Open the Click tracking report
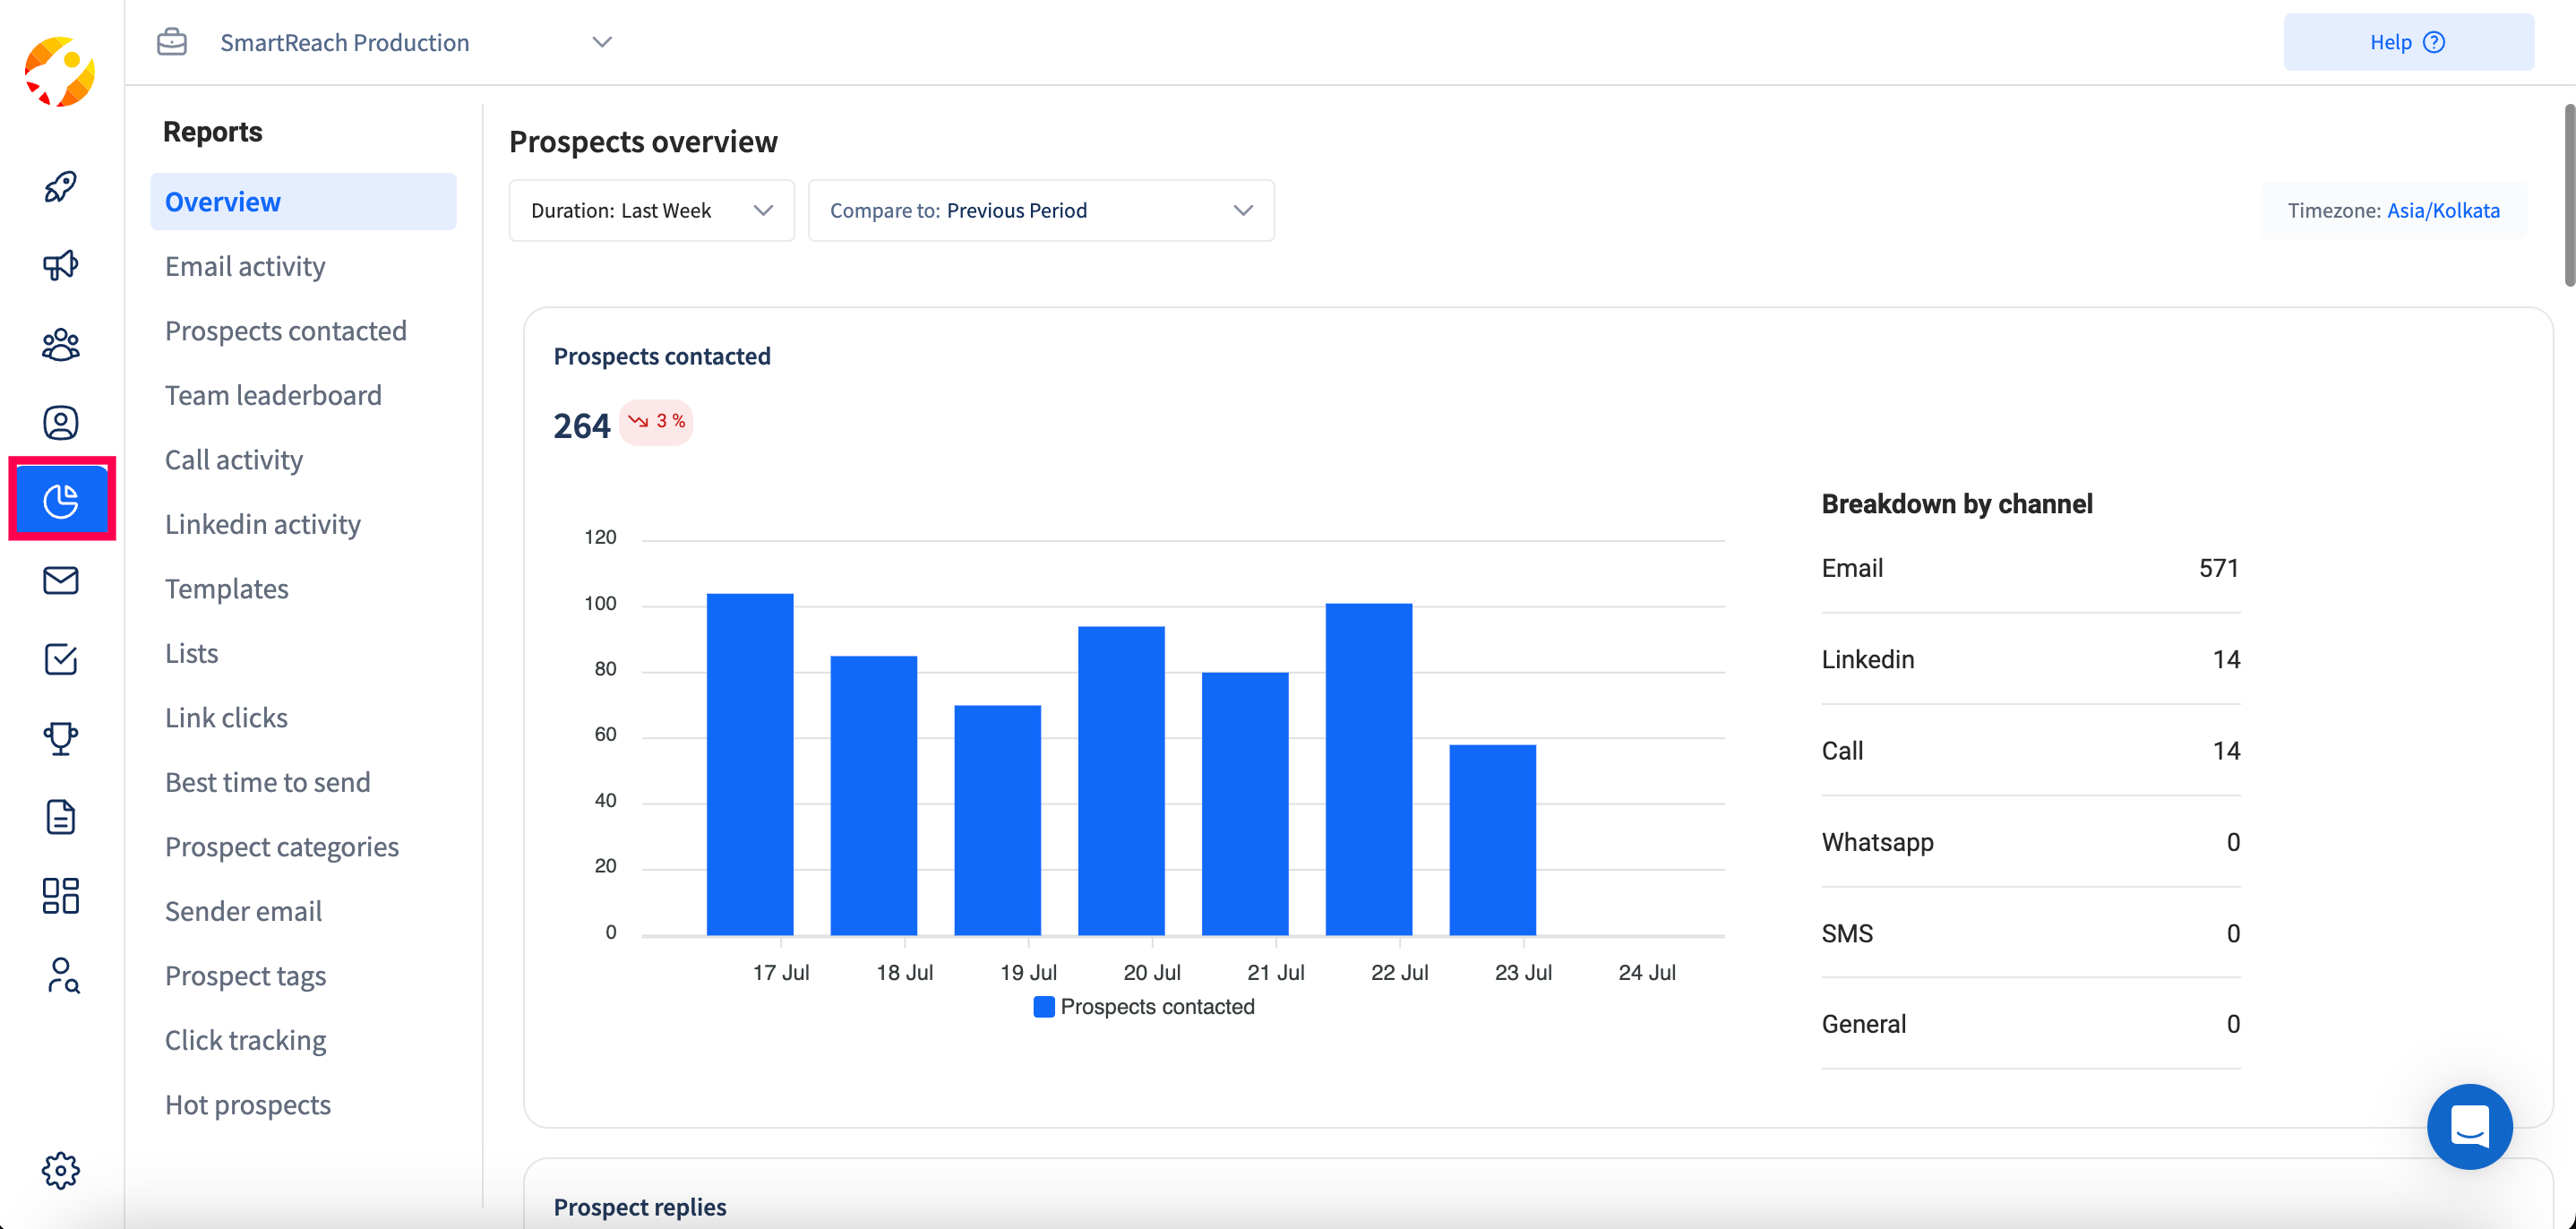 coord(246,1040)
